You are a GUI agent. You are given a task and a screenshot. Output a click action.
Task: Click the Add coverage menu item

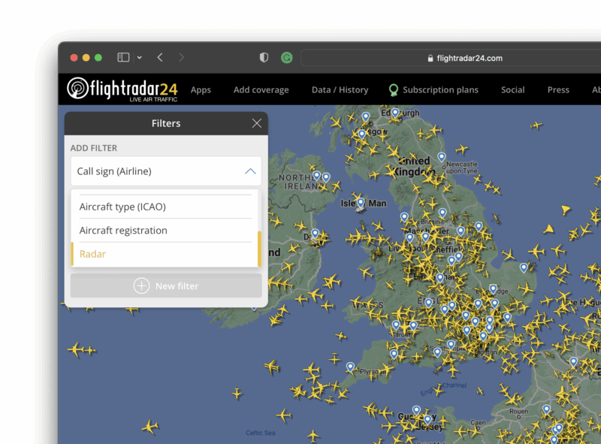point(261,89)
